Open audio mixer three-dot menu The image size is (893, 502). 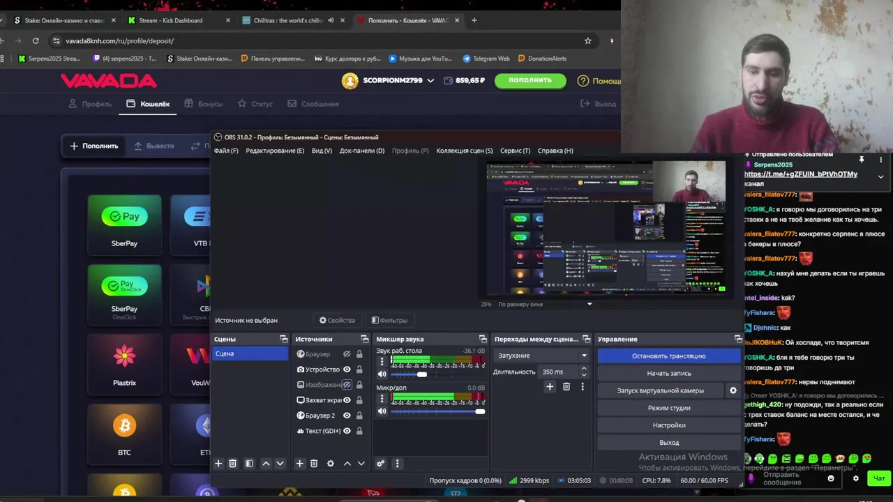tap(397, 464)
